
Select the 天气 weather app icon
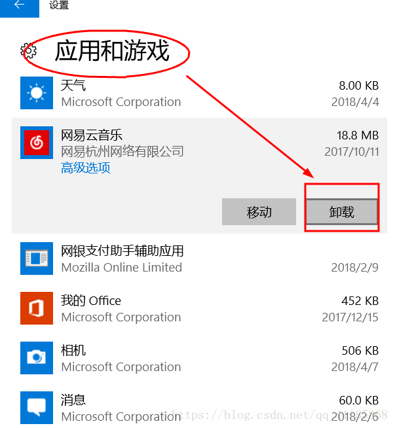pos(37,93)
